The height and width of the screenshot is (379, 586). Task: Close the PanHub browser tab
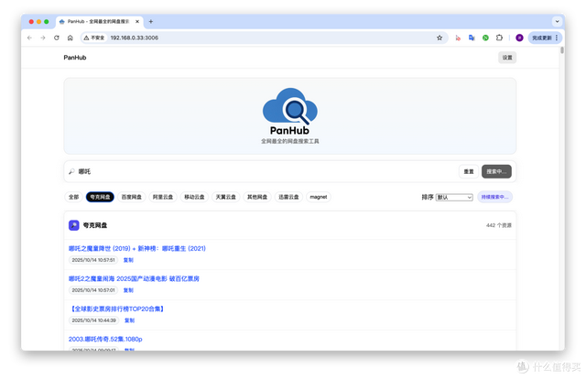click(x=137, y=22)
